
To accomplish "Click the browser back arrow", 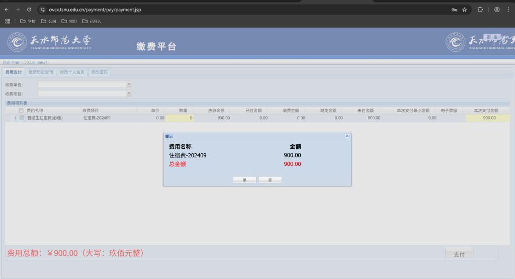I will tap(7, 10).
